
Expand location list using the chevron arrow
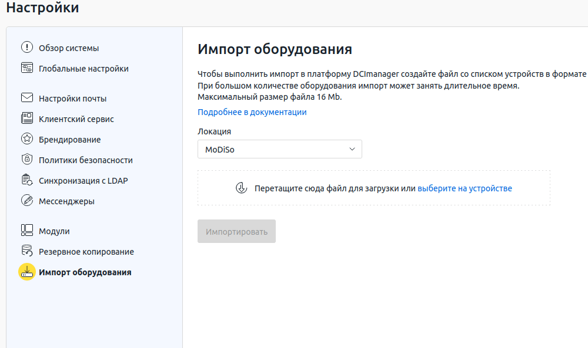pos(352,149)
